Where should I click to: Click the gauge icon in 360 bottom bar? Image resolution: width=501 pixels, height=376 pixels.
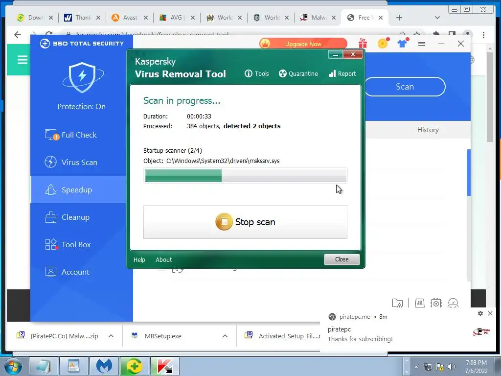[x=453, y=303]
